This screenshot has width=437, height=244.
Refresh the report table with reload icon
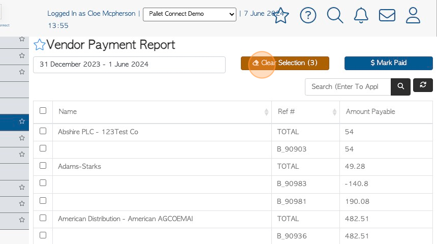point(423,85)
